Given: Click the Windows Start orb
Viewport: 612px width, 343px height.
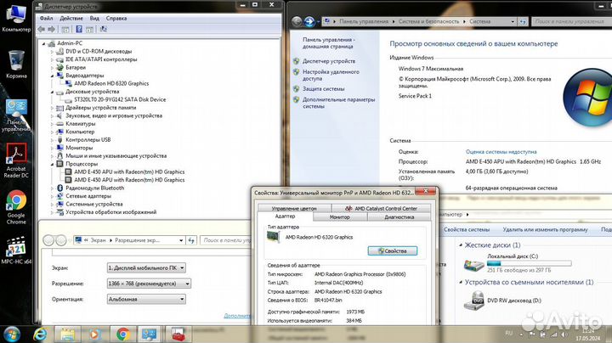Looking at the screenshot, I should [12, 334].
